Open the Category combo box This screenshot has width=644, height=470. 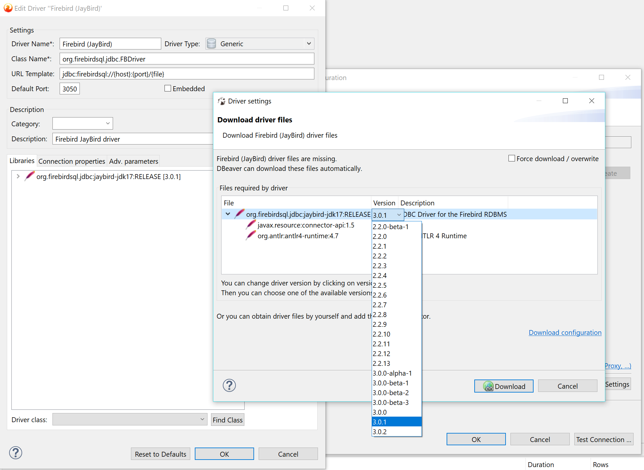[x=108, y=123]
